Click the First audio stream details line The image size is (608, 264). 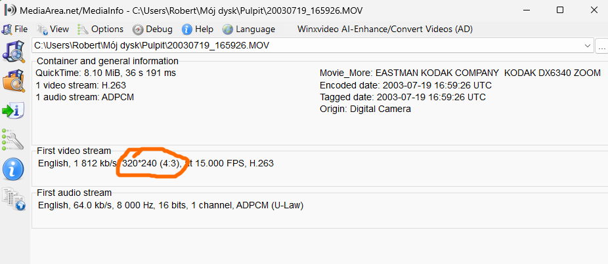coord(171,205)
